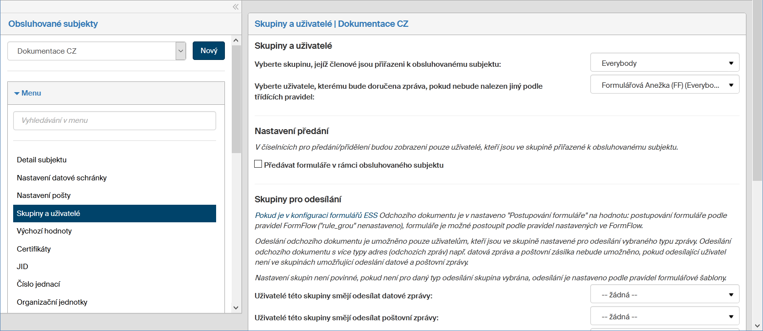Go to Nastavení pošty menu item

(x=44, y=195)
